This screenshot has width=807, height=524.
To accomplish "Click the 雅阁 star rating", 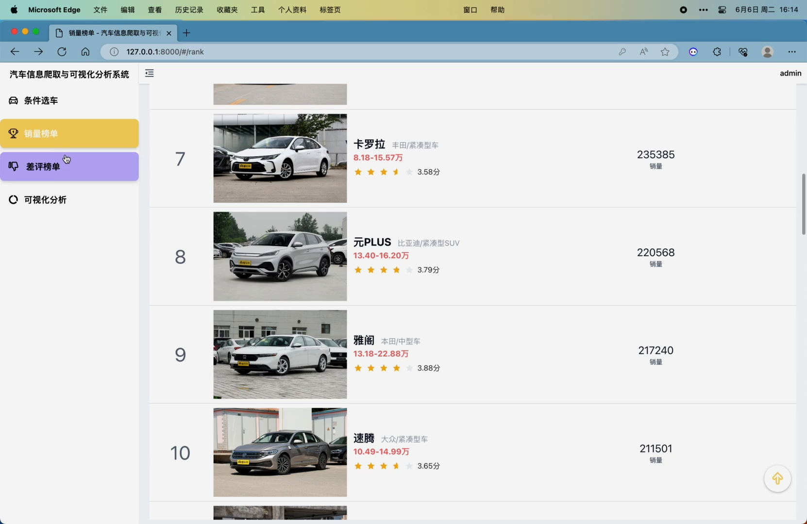I will coord(384,368).
